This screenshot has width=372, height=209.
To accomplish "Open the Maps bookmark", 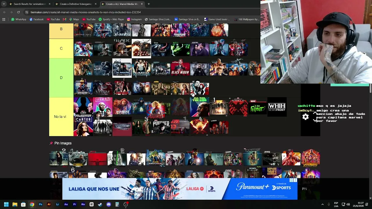I will coord(74,19).
